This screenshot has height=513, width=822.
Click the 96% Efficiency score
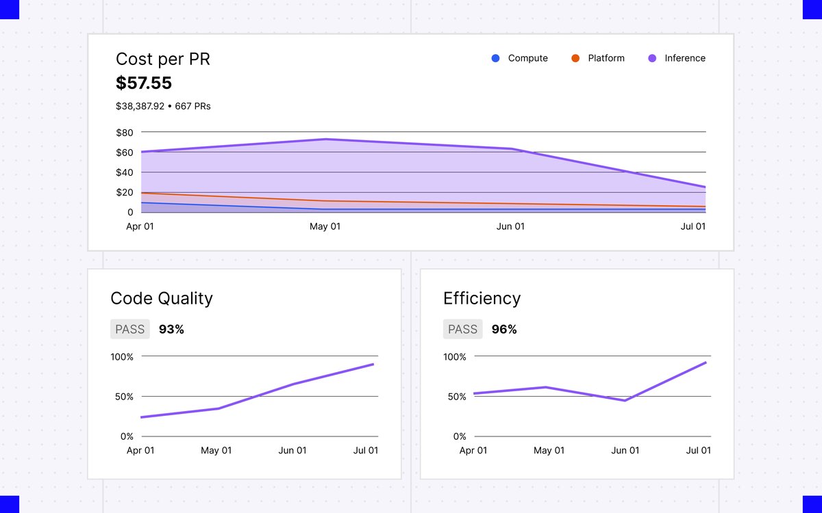point(504,329)
